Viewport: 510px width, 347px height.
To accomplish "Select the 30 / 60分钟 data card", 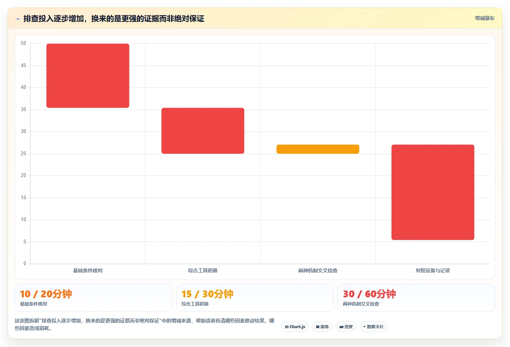I will tap(416, 298).
